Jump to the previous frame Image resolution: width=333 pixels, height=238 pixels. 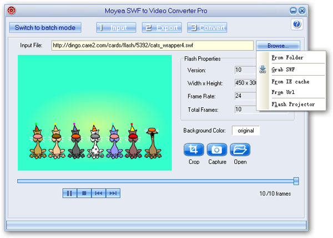pyautogui.click(x=99, y=193)
